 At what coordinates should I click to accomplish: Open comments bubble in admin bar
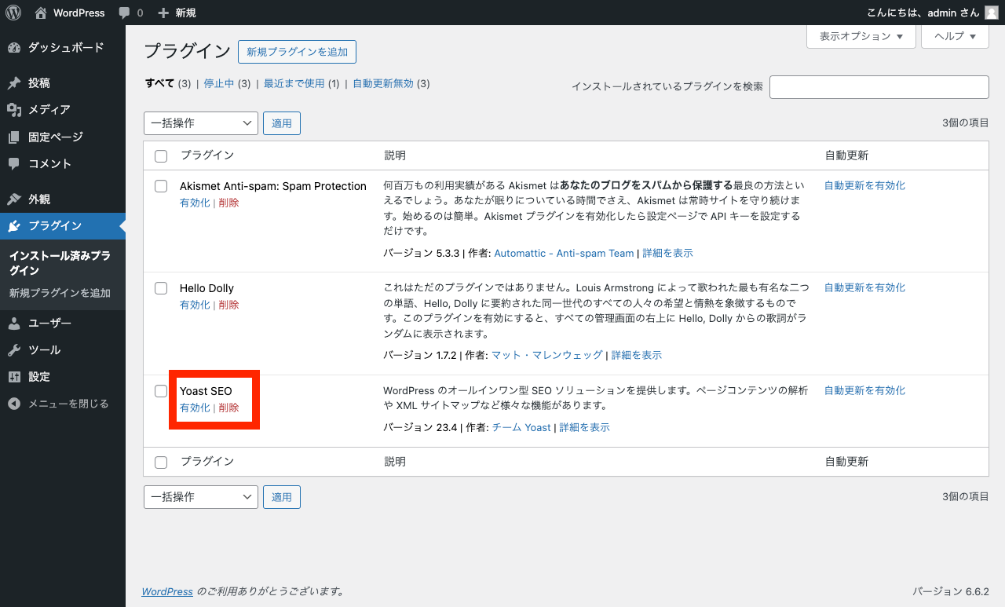click(x=124, y=13)
